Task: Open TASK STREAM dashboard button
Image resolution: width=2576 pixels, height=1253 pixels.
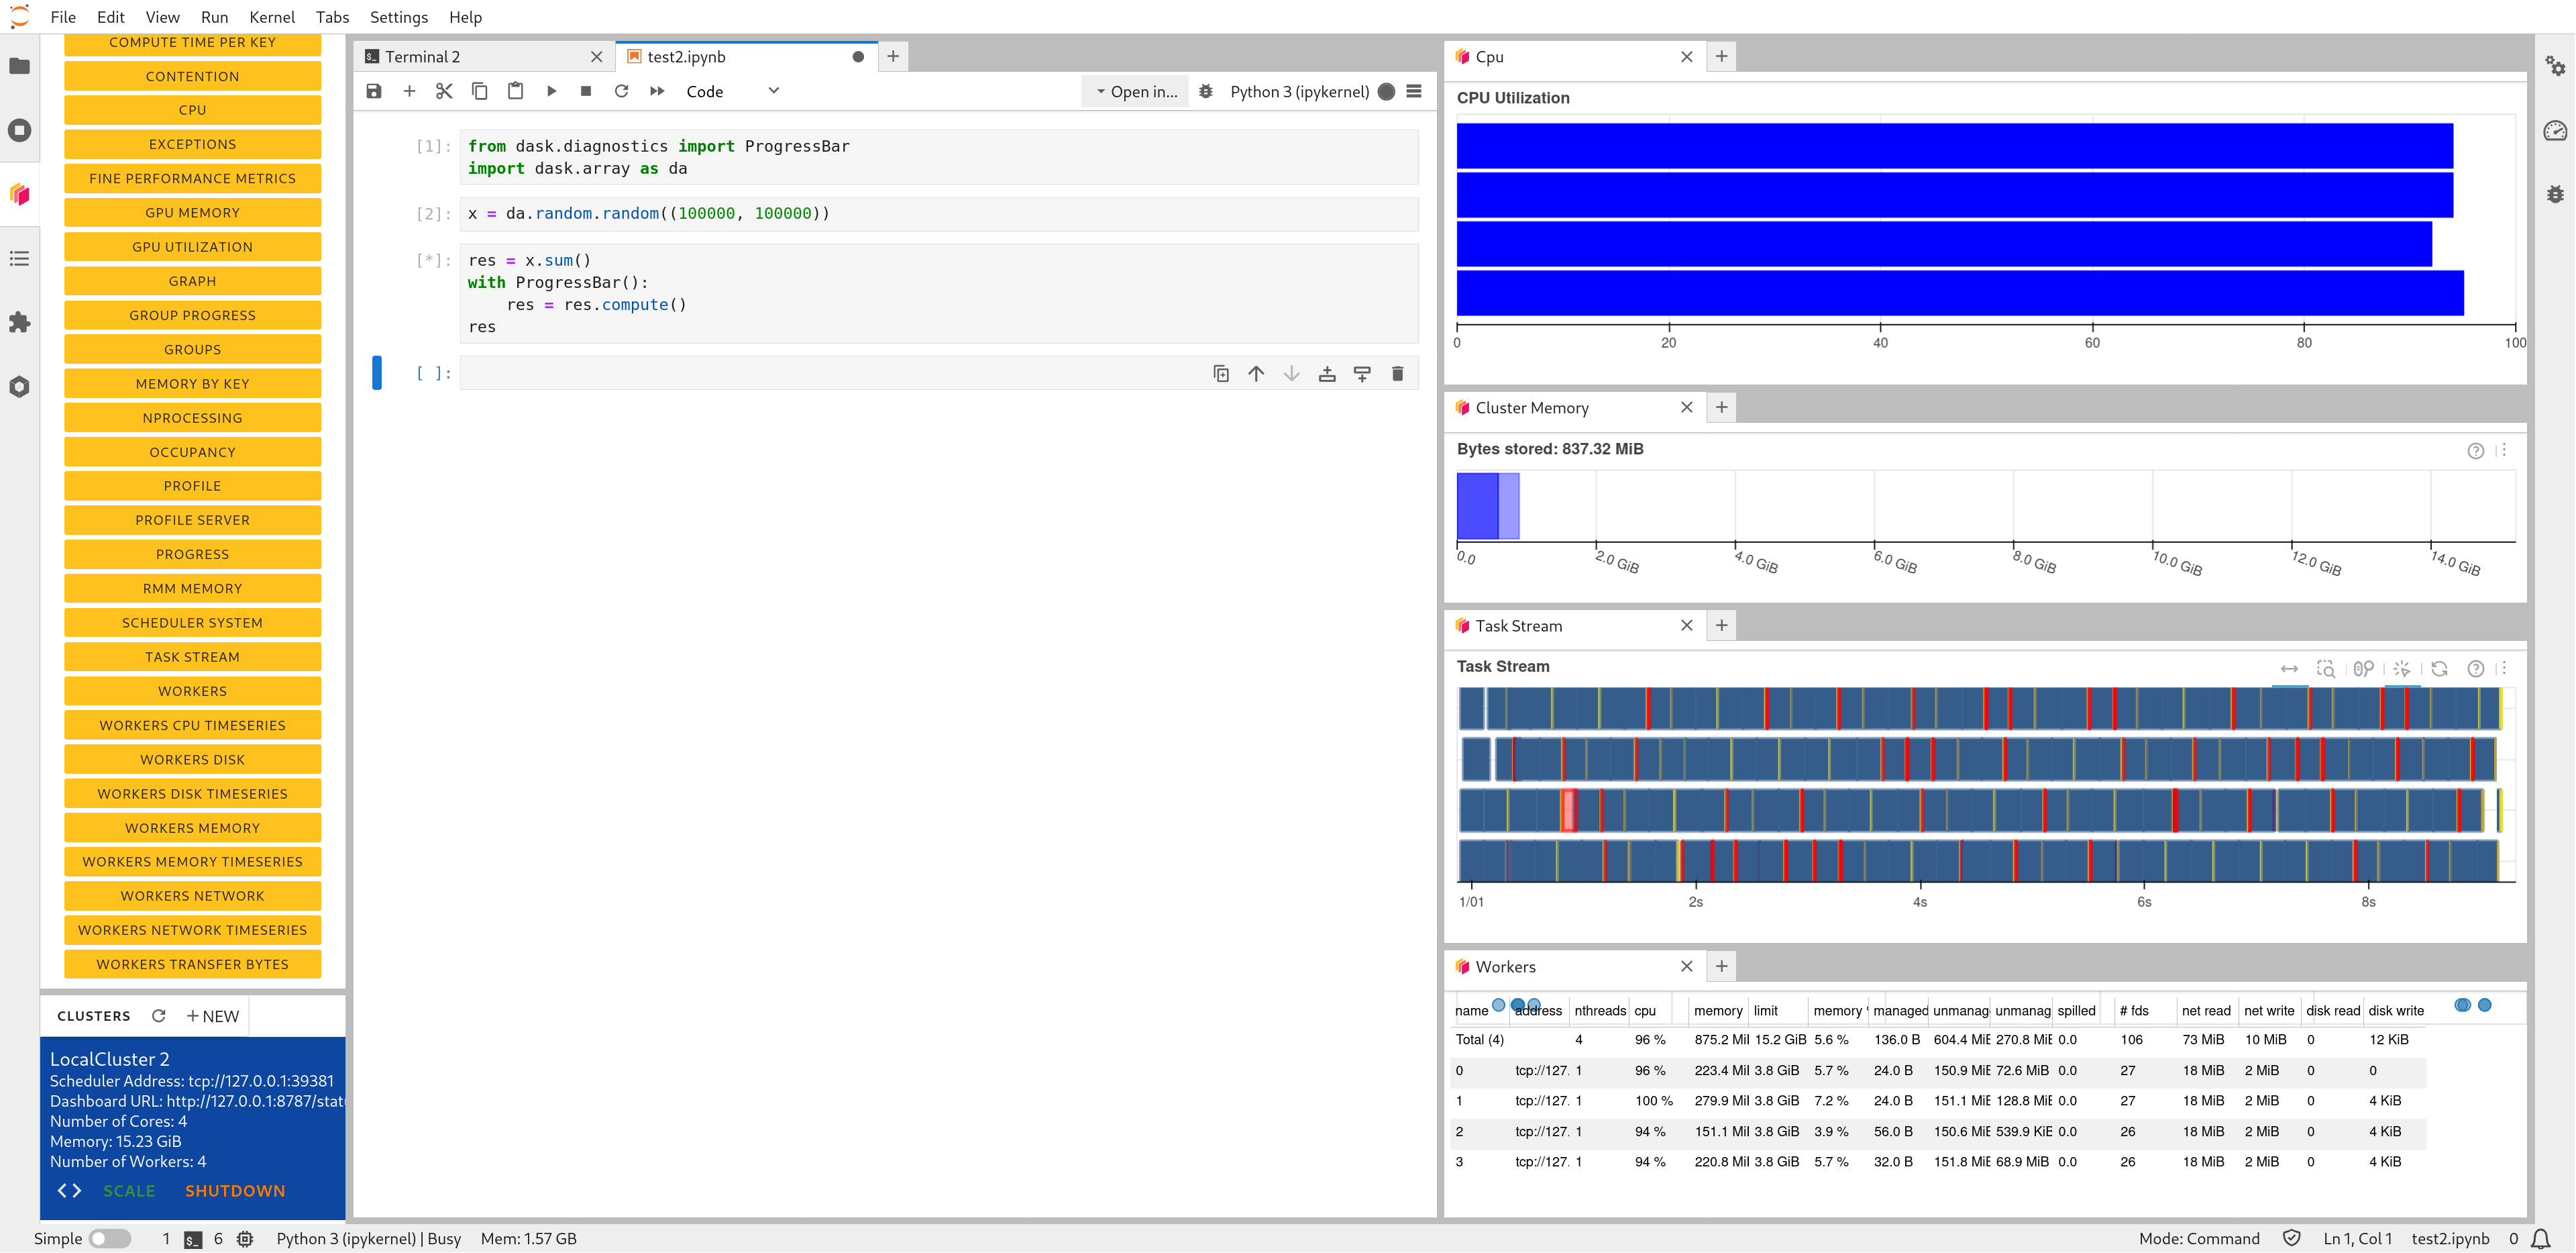Action: (192, 656)
